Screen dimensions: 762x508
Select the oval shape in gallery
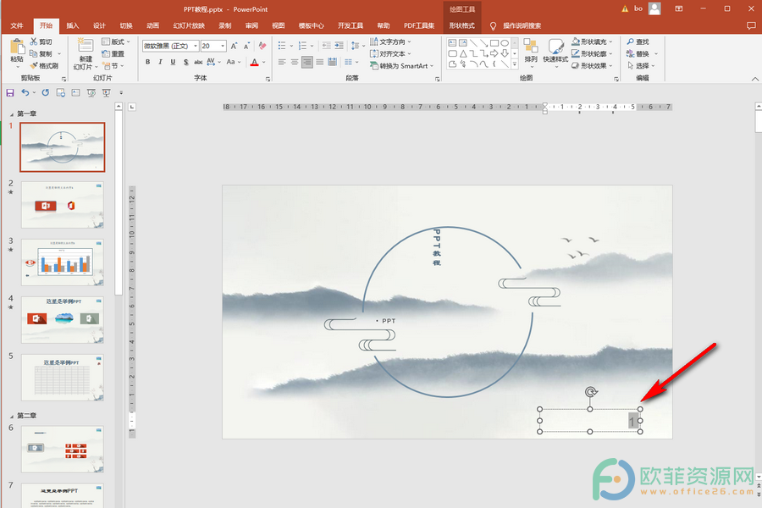coord(505,43)
